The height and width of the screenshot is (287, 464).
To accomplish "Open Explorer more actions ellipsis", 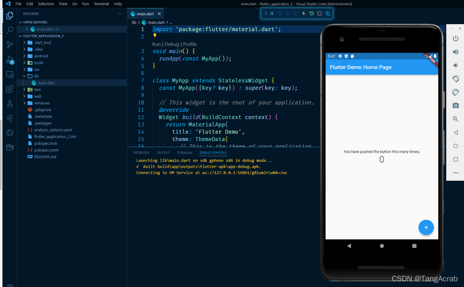I will point(120,14).
